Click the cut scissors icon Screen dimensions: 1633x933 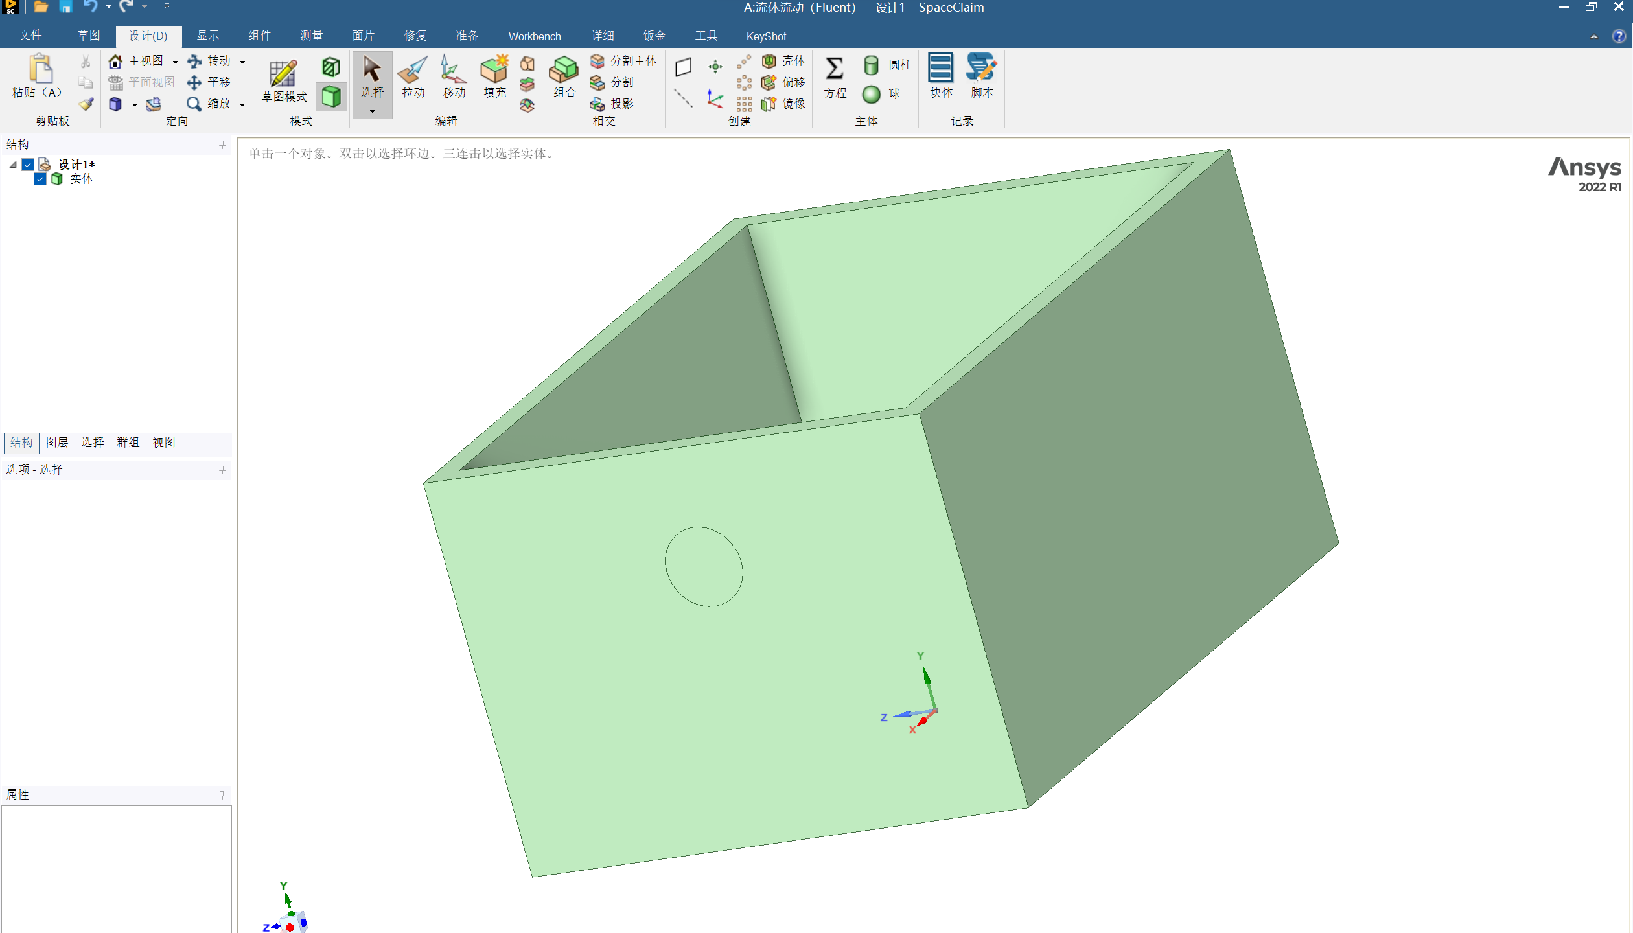(86, 62)
